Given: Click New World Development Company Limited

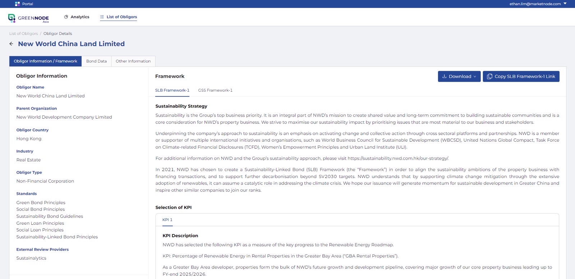Looking at the screenshot, I should tap(64, 117).
